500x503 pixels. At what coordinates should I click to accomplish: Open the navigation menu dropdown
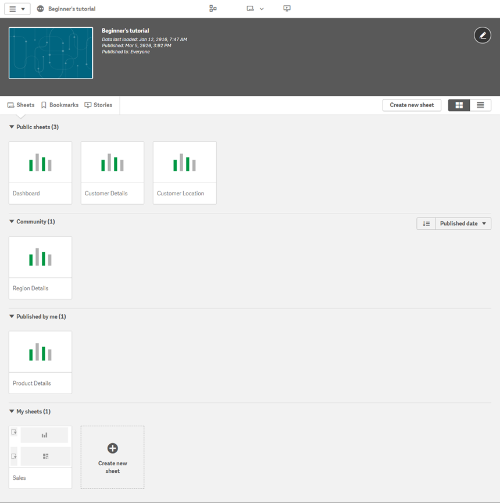[x=17, y=9]
